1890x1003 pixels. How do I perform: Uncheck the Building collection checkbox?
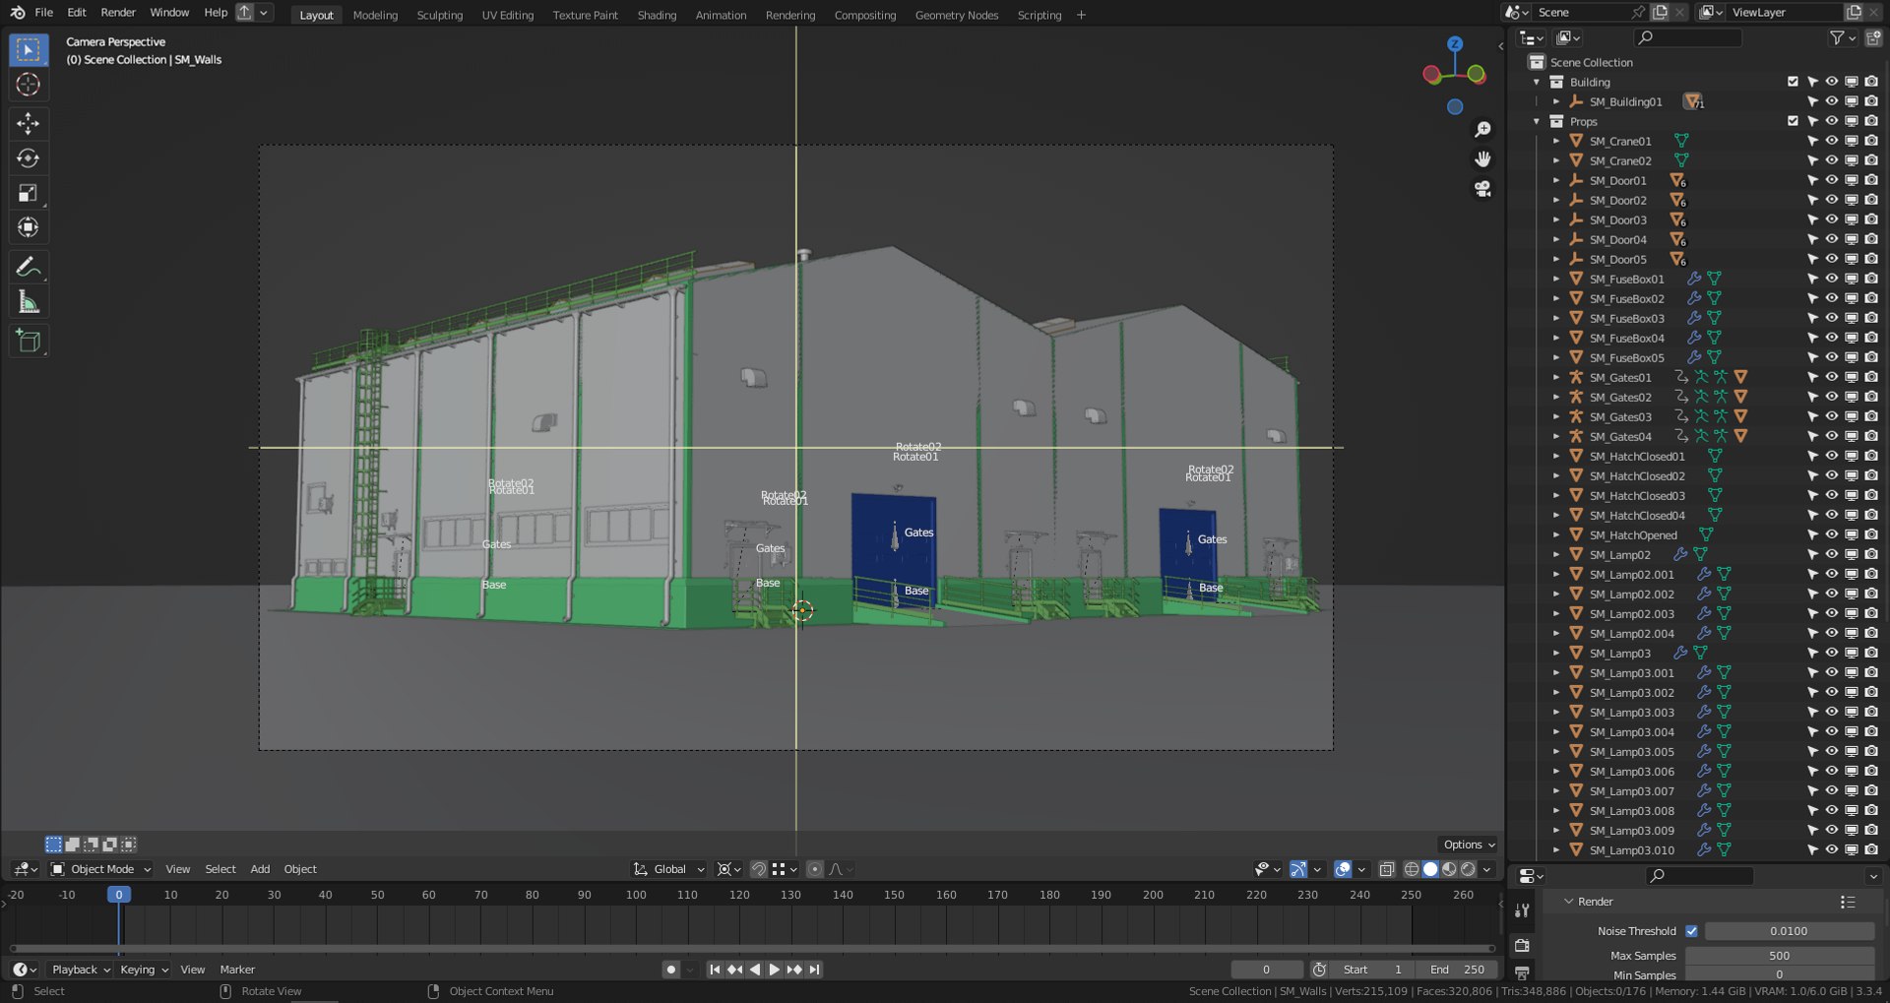click(x=1793, y=82)
